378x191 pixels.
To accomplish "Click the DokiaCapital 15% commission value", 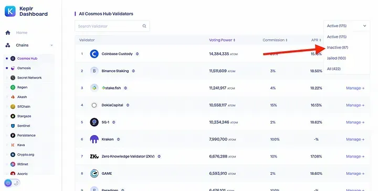I will (274, 105).
